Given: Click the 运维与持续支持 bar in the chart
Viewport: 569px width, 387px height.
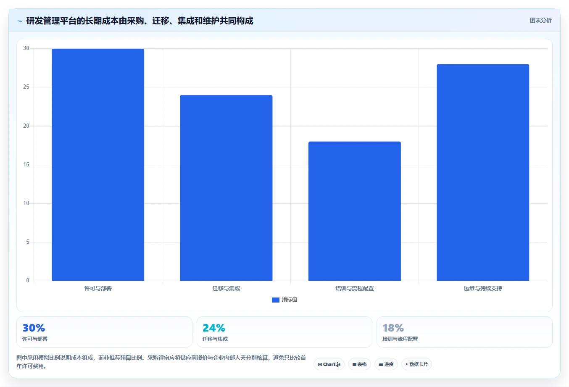Looking at the screenshot, I should point(483,172).
